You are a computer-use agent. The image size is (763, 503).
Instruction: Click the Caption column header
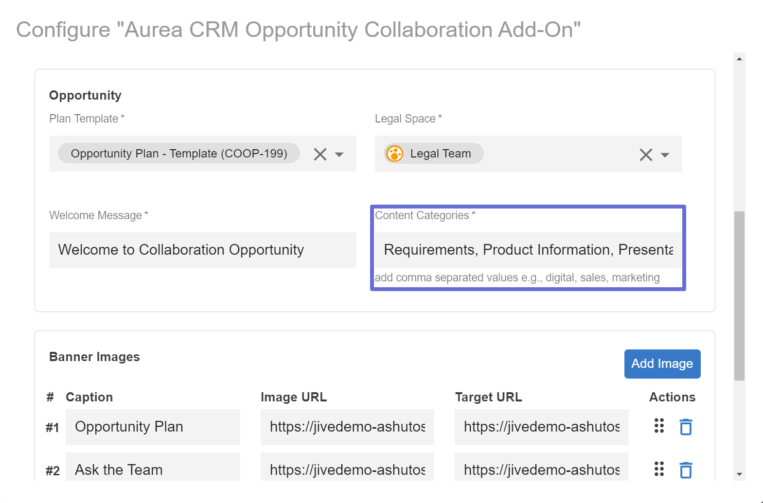coord(89,397)
